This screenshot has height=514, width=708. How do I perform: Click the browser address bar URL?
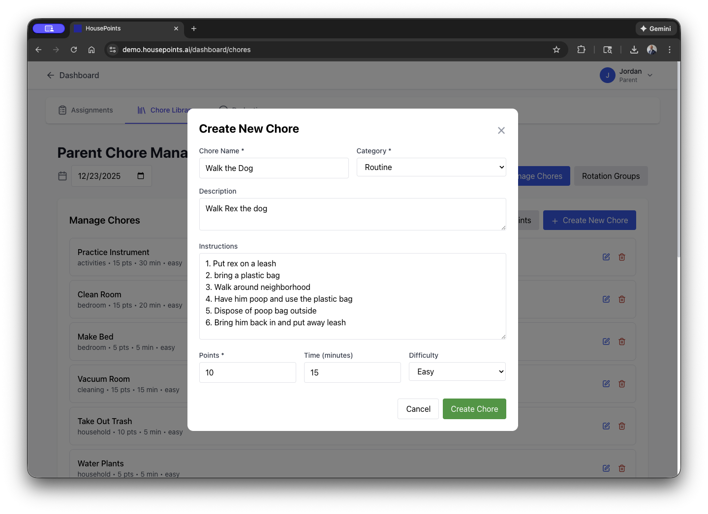(186, 50)
